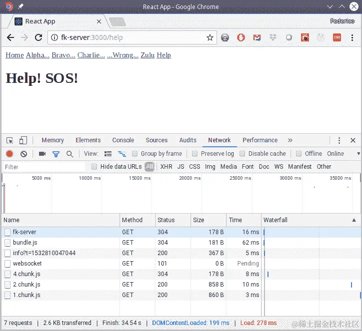Open the Dropbox extension icon
Viewport: 362px width, 331px height.
click(x=273, y=37)
